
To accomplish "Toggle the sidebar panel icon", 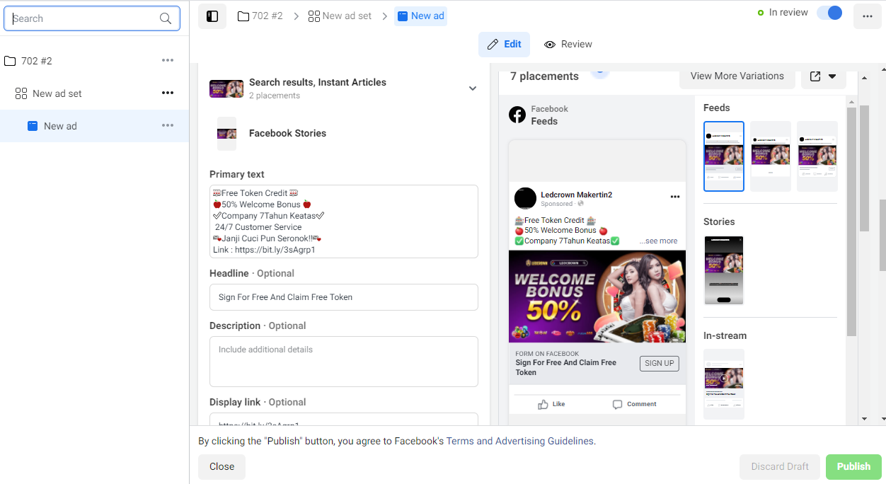I will pos(212,16).
